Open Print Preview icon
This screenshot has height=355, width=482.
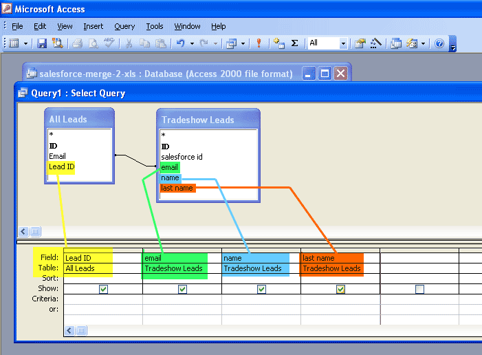point(94,43)
